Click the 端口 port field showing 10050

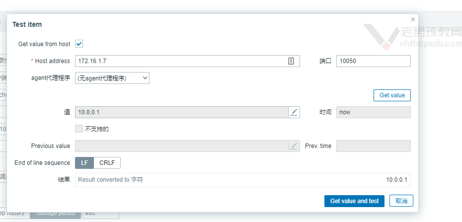pos(373,61)
